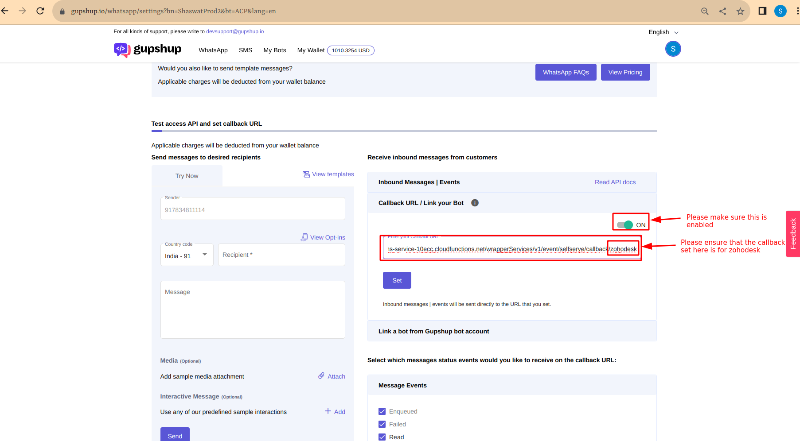The width and height of the screenshot is (800, 441).
Task: Uncheck the Failed message event
Action: click(x=382, y=424)
